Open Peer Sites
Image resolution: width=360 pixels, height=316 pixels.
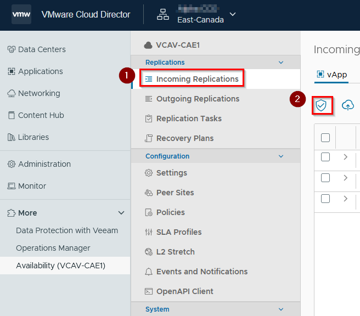pyautogui.click(x=175, y=193)
